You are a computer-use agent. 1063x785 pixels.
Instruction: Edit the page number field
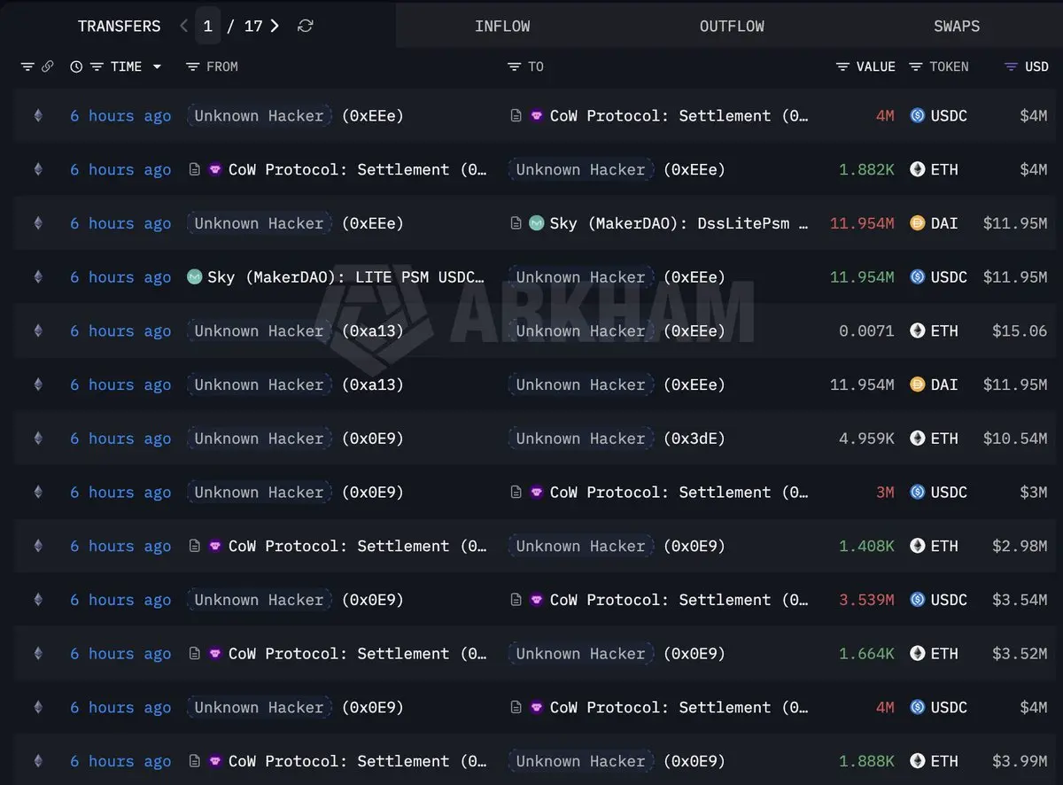(x=207, y=26)
